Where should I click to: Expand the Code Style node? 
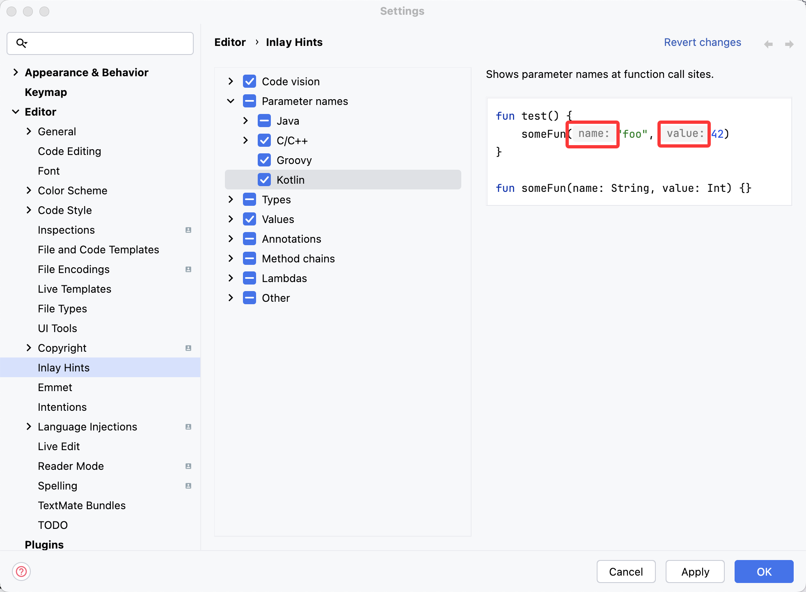pyautogui.click(x=29, y=210)
